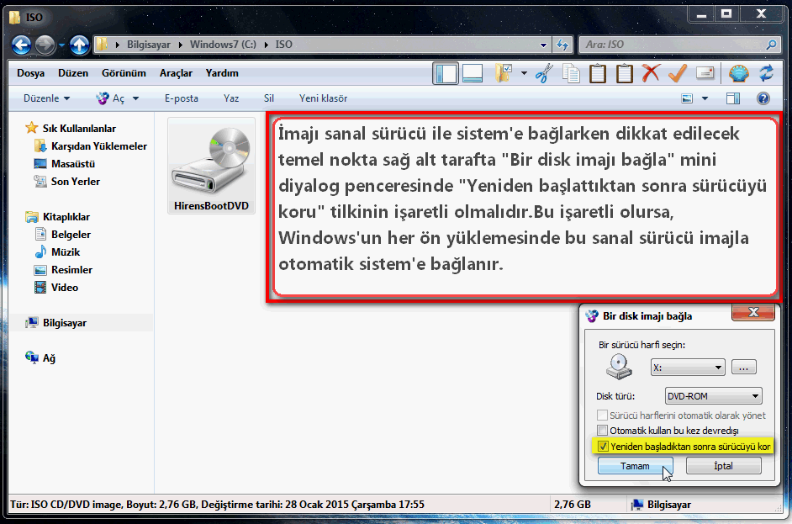Click Windows7 (C:) in the breadcrumb
The image size is (792, 524).
[x=223, y=45]
